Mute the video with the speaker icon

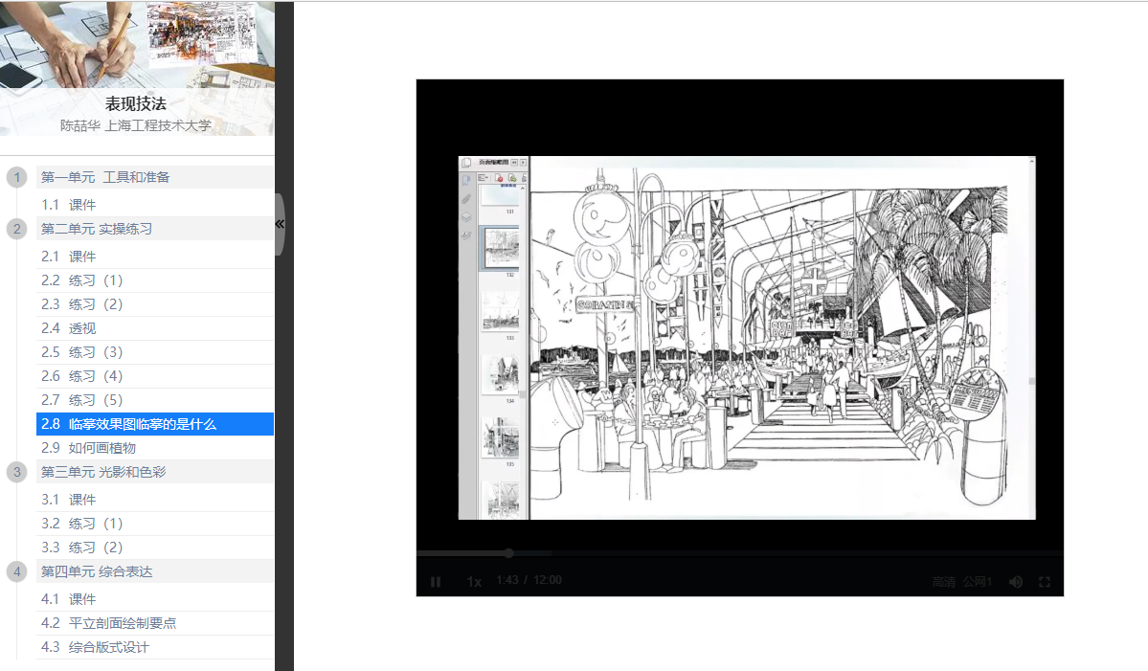tap(1015, 582)
